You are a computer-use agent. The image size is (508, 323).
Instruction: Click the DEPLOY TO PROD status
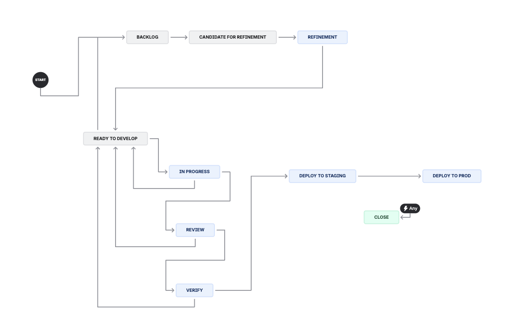point(452,176)
